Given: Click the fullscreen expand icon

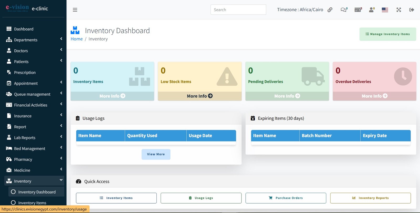Looking at the screenshot, I should (398, 10).
